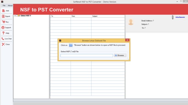This screenshot has width=188, height=105.
Task: Click the Add file icon in sidebar
Action: tap(4, 11)
